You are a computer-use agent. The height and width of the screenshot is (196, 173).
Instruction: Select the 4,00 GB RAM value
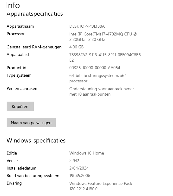click(x=76, y=47)
